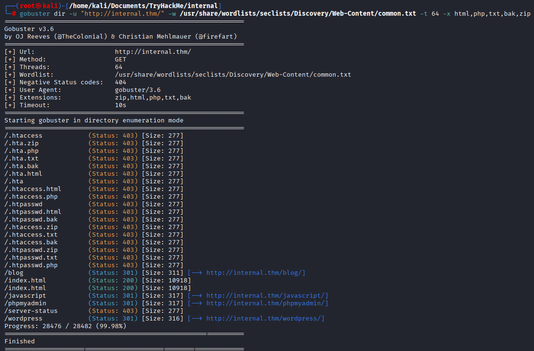Click Size: 316 on the /wordpress row

(x=163, y=318)
